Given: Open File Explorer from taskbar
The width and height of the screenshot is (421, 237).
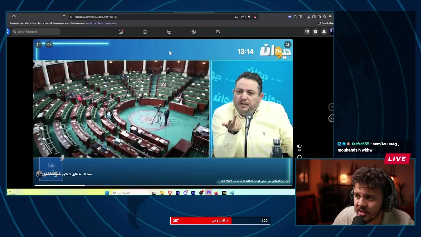Looking at the screenshot, I should [x=162, y=193].
